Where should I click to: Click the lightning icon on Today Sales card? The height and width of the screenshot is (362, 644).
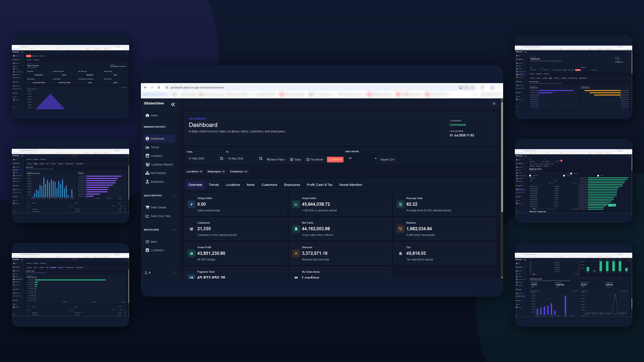pos(192,204)
